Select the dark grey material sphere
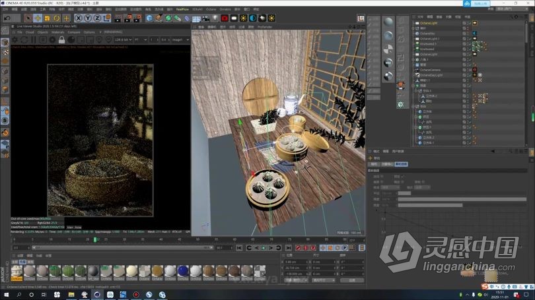Image resolution: width=535 pixels, height=300 pixels. tap(94, 271)
